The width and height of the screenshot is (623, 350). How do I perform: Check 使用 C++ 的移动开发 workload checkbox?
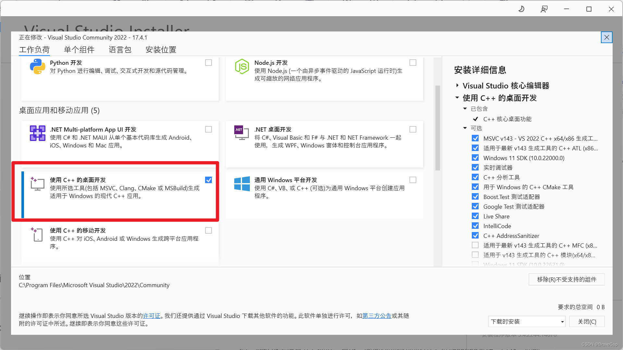pyautogui.click(x=209, y=230)
